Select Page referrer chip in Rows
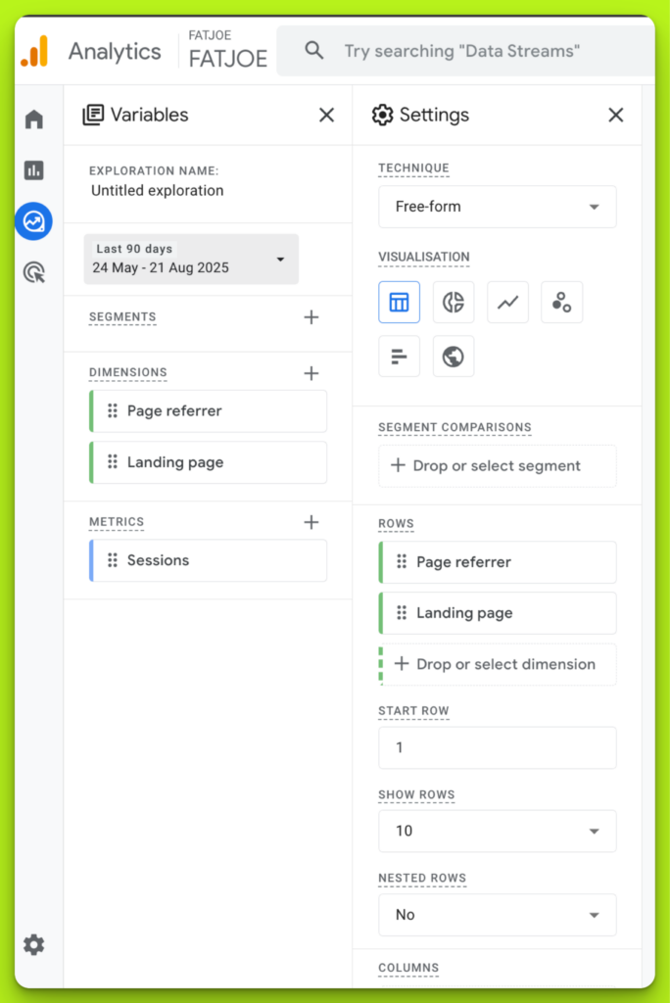 tap(498, 561)
